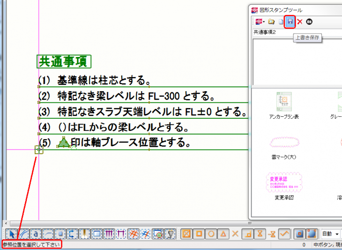Toggle the orange hash grid icon

click(x=133, y=234)
